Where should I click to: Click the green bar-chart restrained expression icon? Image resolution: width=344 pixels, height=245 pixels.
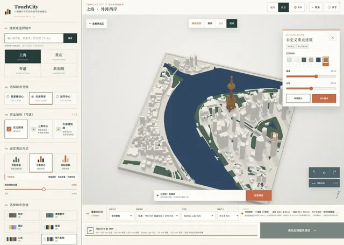coord(16,159)
